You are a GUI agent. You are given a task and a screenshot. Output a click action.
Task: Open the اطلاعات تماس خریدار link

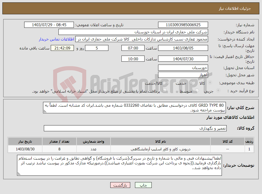pyautogui.click(x=56, y=39)
